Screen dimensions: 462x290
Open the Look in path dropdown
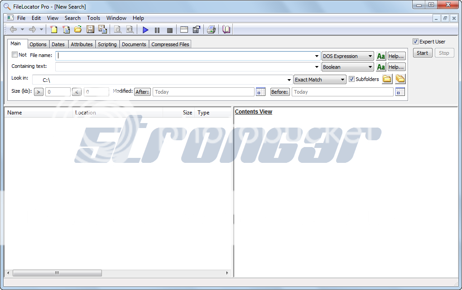(x=289, y=80)
